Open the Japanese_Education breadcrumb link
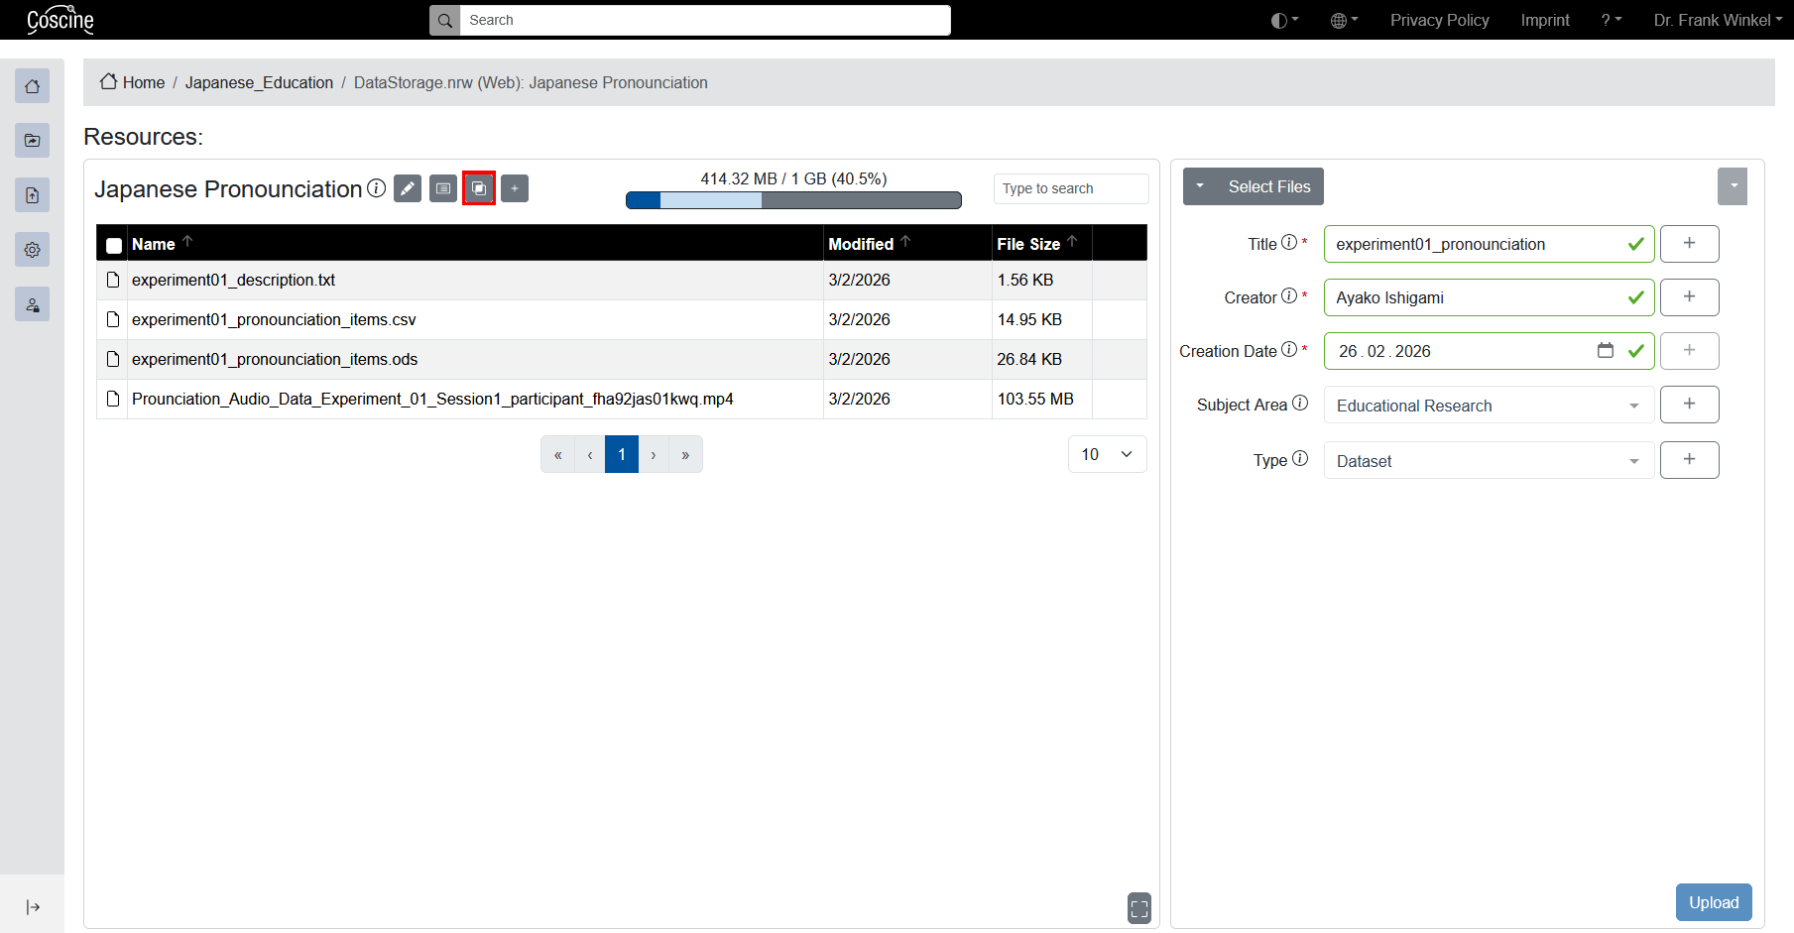The image size is (1794, 933). click(259, 82)
